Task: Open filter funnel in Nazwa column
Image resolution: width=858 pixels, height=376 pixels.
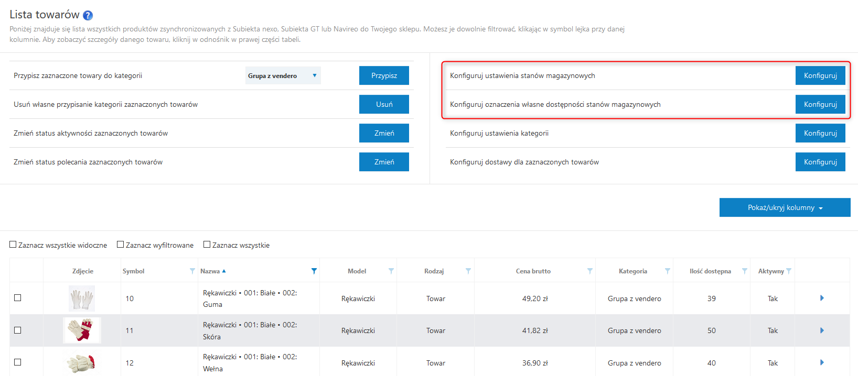Action: tap(314, 271)
